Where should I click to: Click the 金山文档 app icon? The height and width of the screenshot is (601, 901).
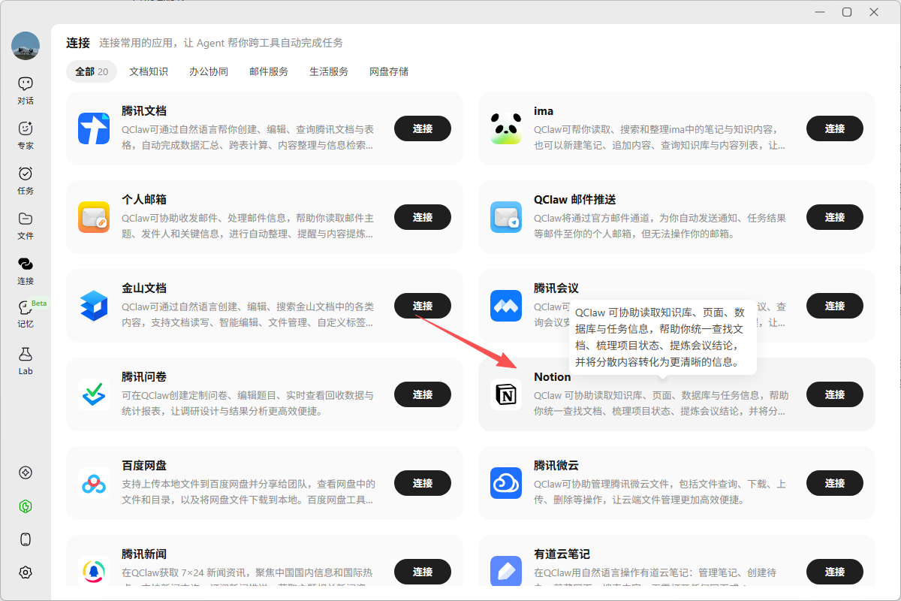tap(94, 306)
